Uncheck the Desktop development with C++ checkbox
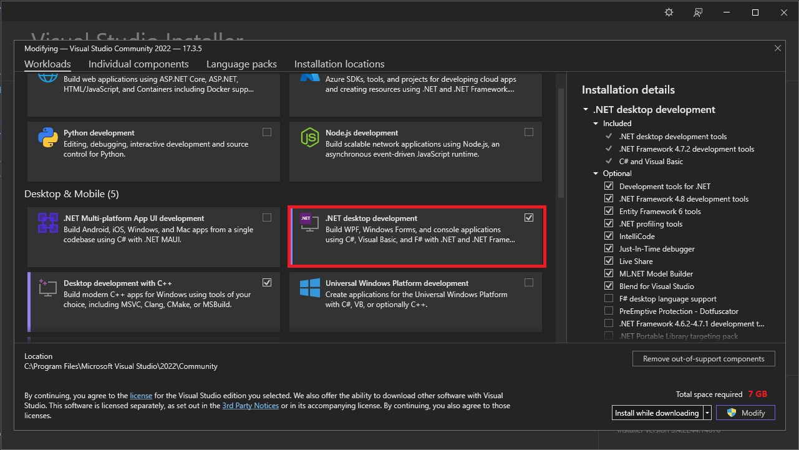This screenshot has height=450, width=799. (267, 283)
